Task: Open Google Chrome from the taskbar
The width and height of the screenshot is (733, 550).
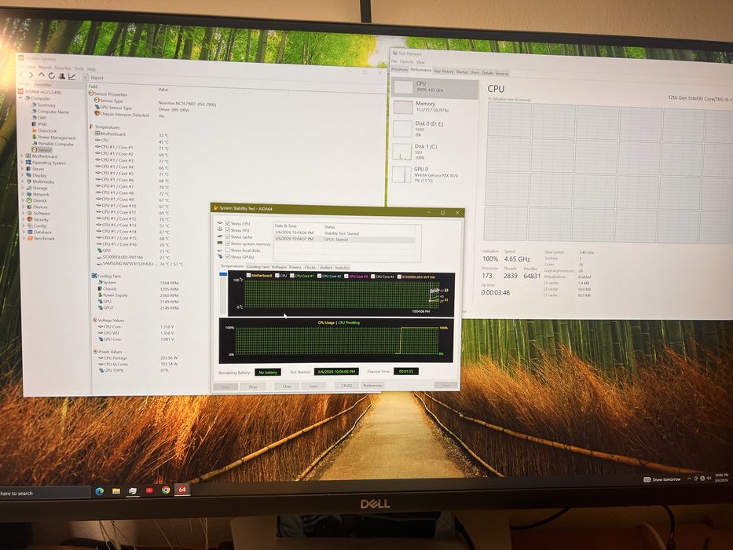Action: click(x=166, y=490)
